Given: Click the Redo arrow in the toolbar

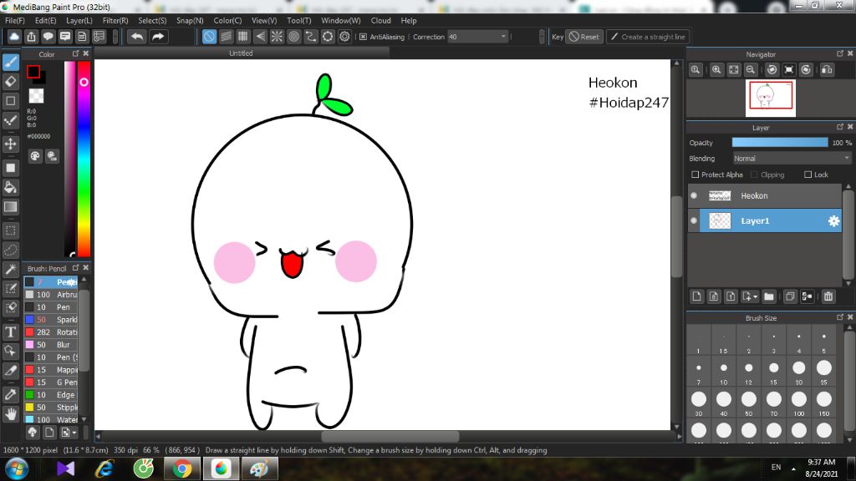Looking at the screenshot, I should click(x=158, y=37).
